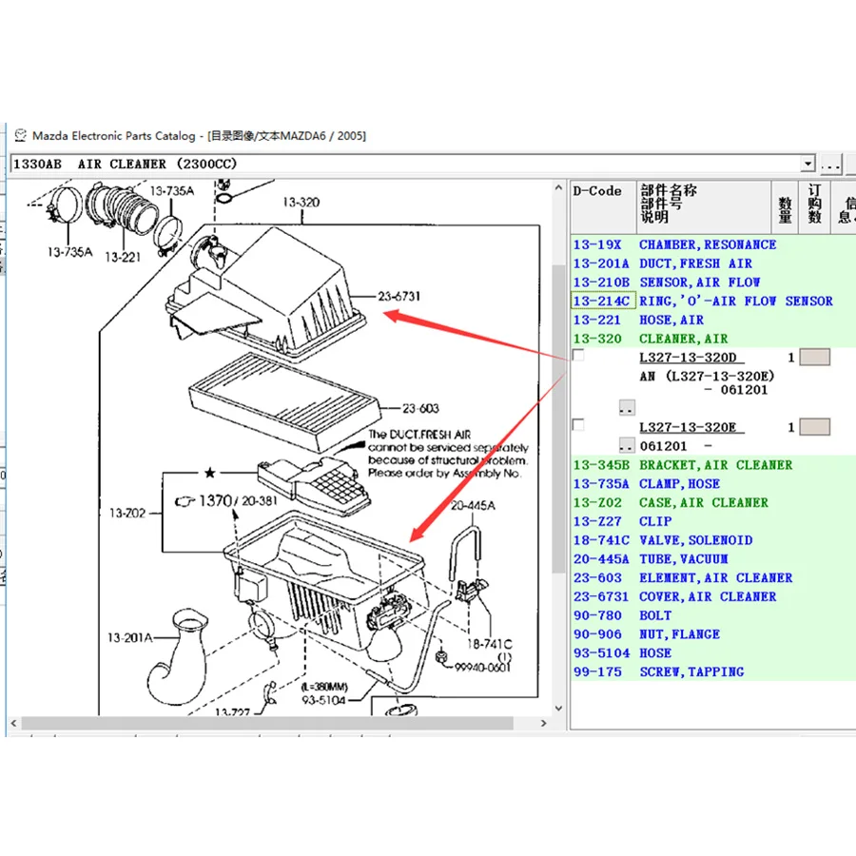
Task: Select row 13-320 CLEANER, AIR
Action: (x=713, y=339)
